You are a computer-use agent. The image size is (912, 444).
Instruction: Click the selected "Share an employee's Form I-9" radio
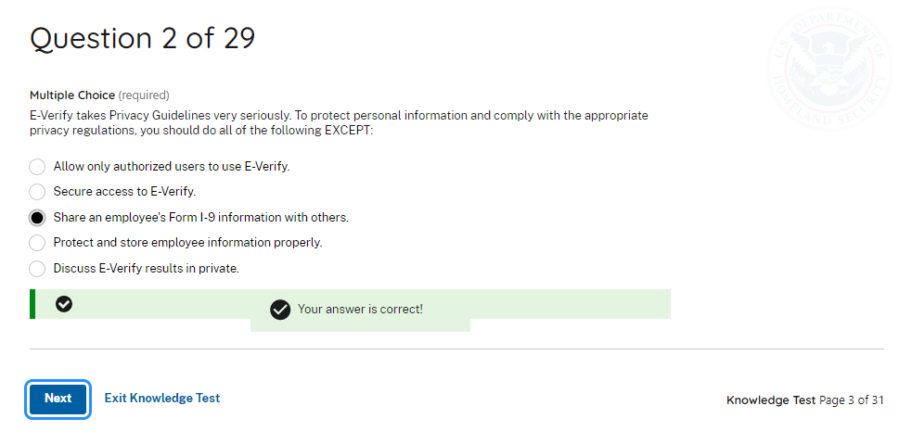(37, 218)
